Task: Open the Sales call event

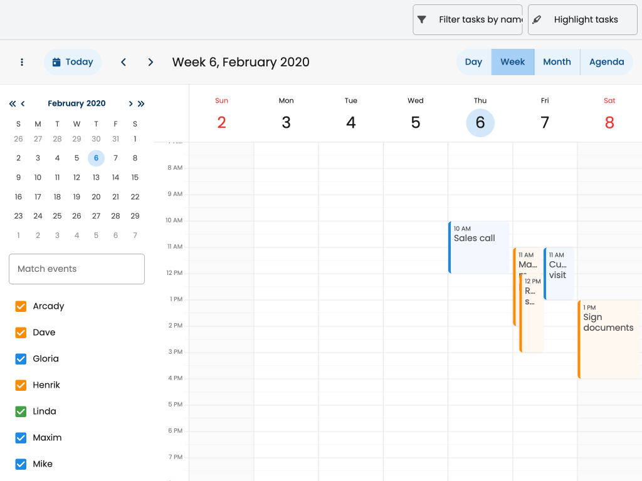Action: tap(479, 247)
